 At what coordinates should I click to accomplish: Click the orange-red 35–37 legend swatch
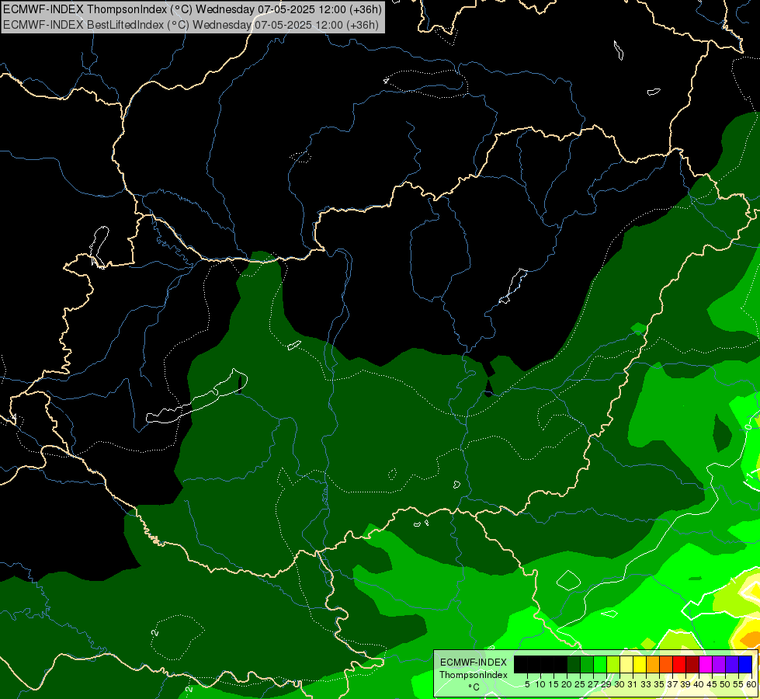pos(666,665)
